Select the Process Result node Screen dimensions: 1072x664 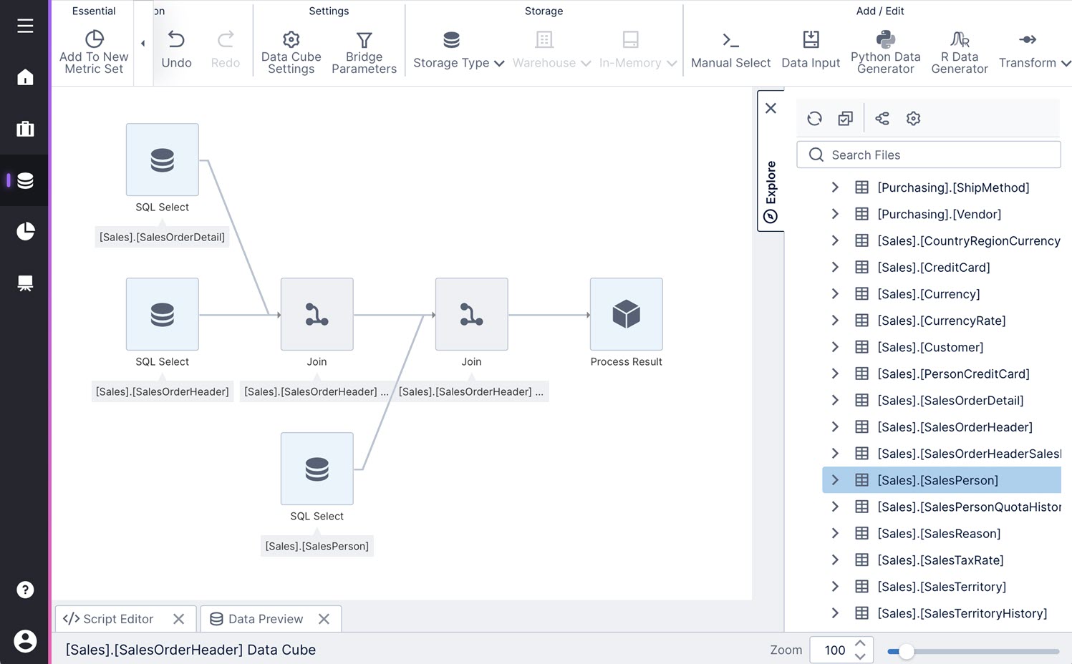pos(626,314)
